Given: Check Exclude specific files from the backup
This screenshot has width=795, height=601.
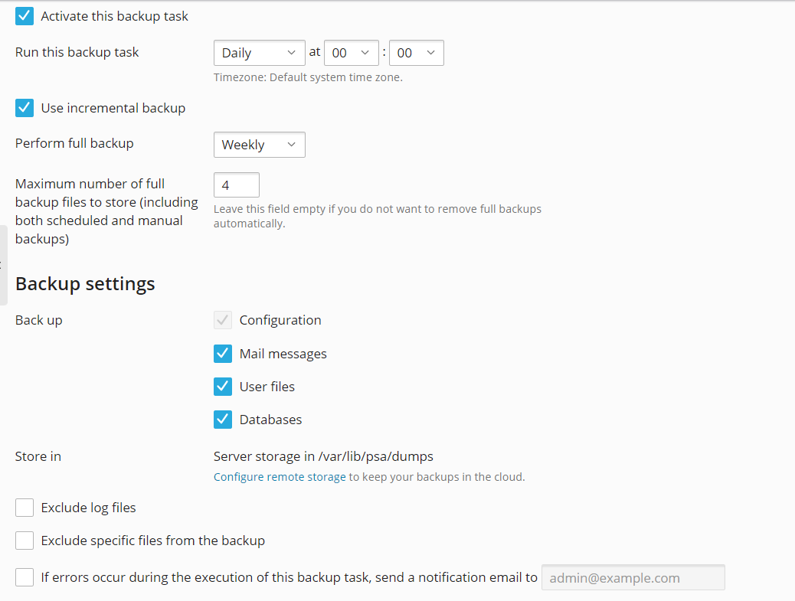Looking at the screenshot, I should pyautogui.click(x=24, y=540).
